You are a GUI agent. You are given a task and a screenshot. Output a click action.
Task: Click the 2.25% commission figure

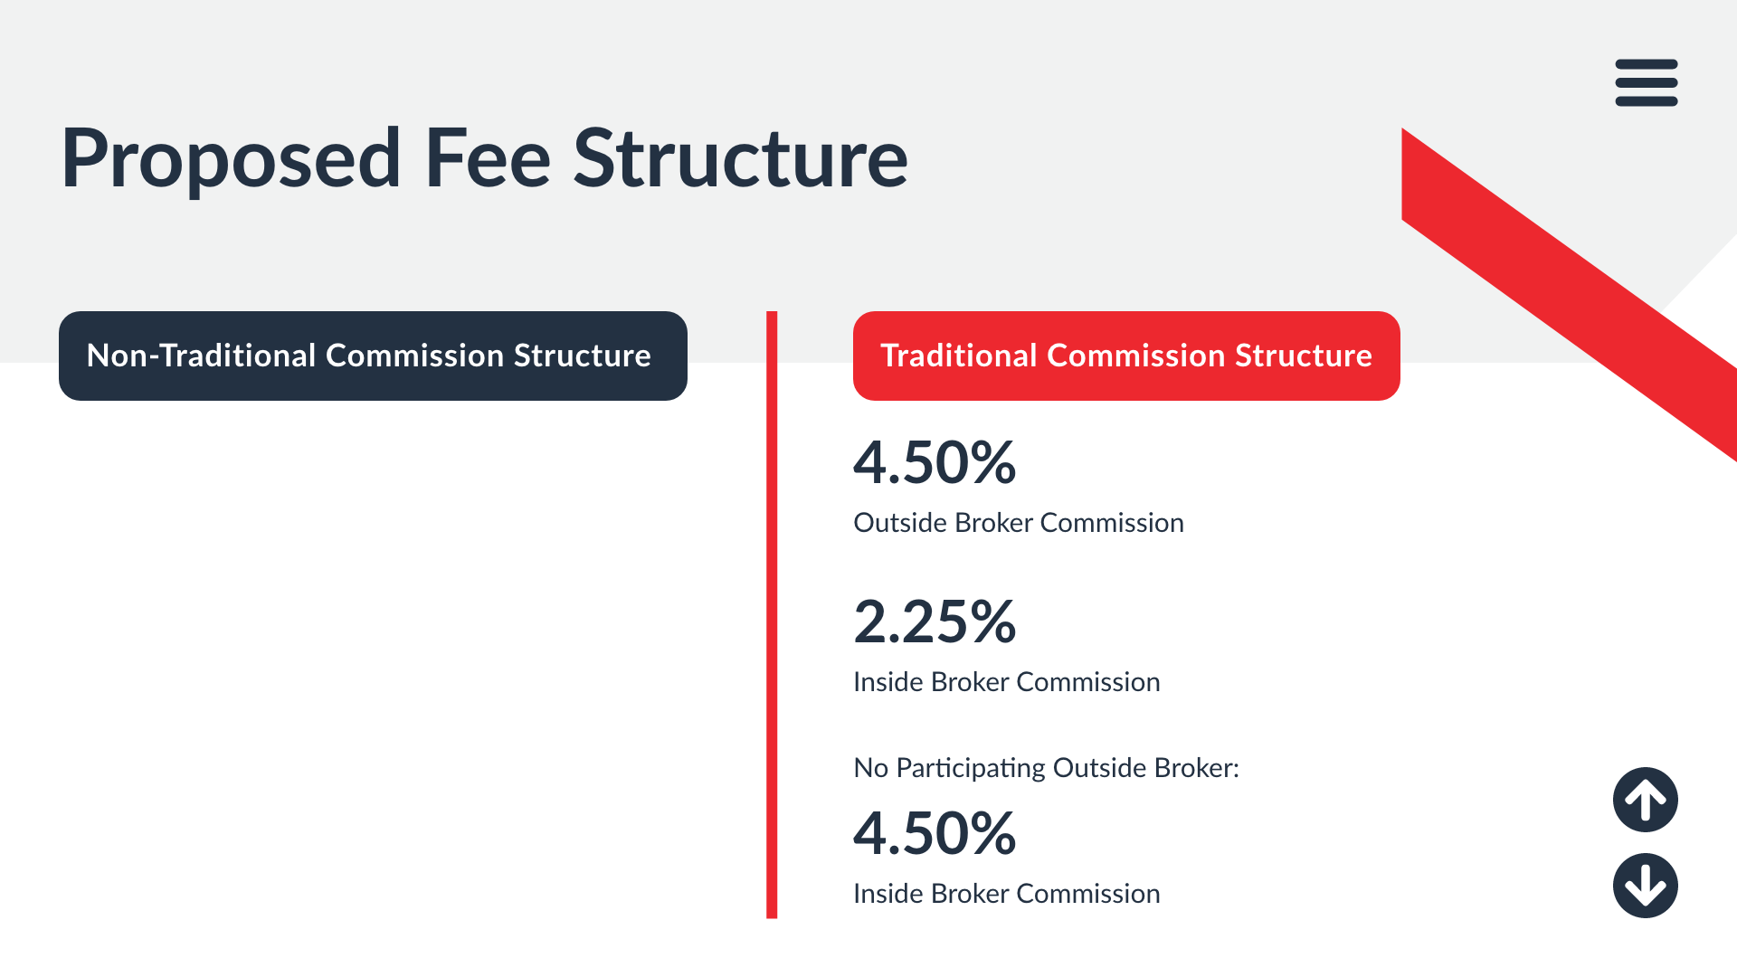tap(935, 621)
